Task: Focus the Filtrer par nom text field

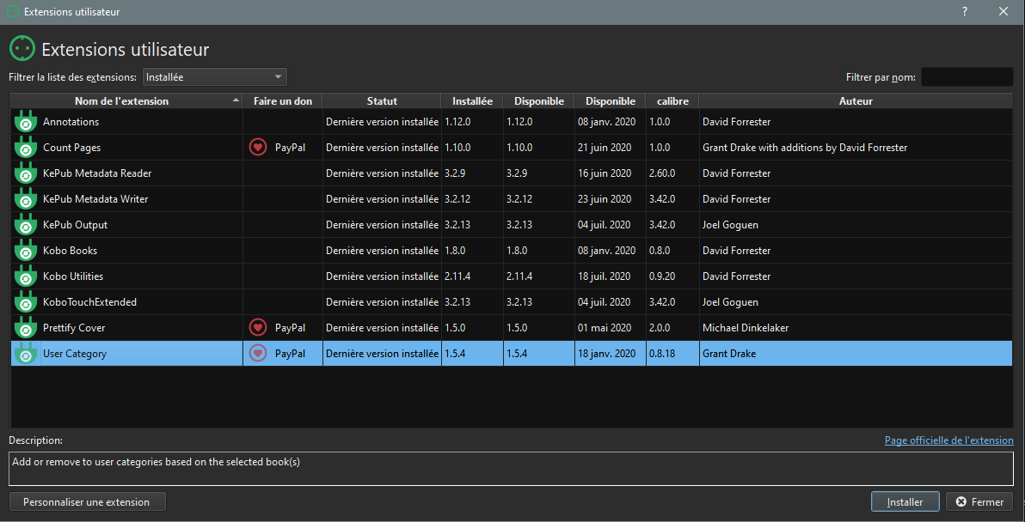Action: tap(967, 77)
